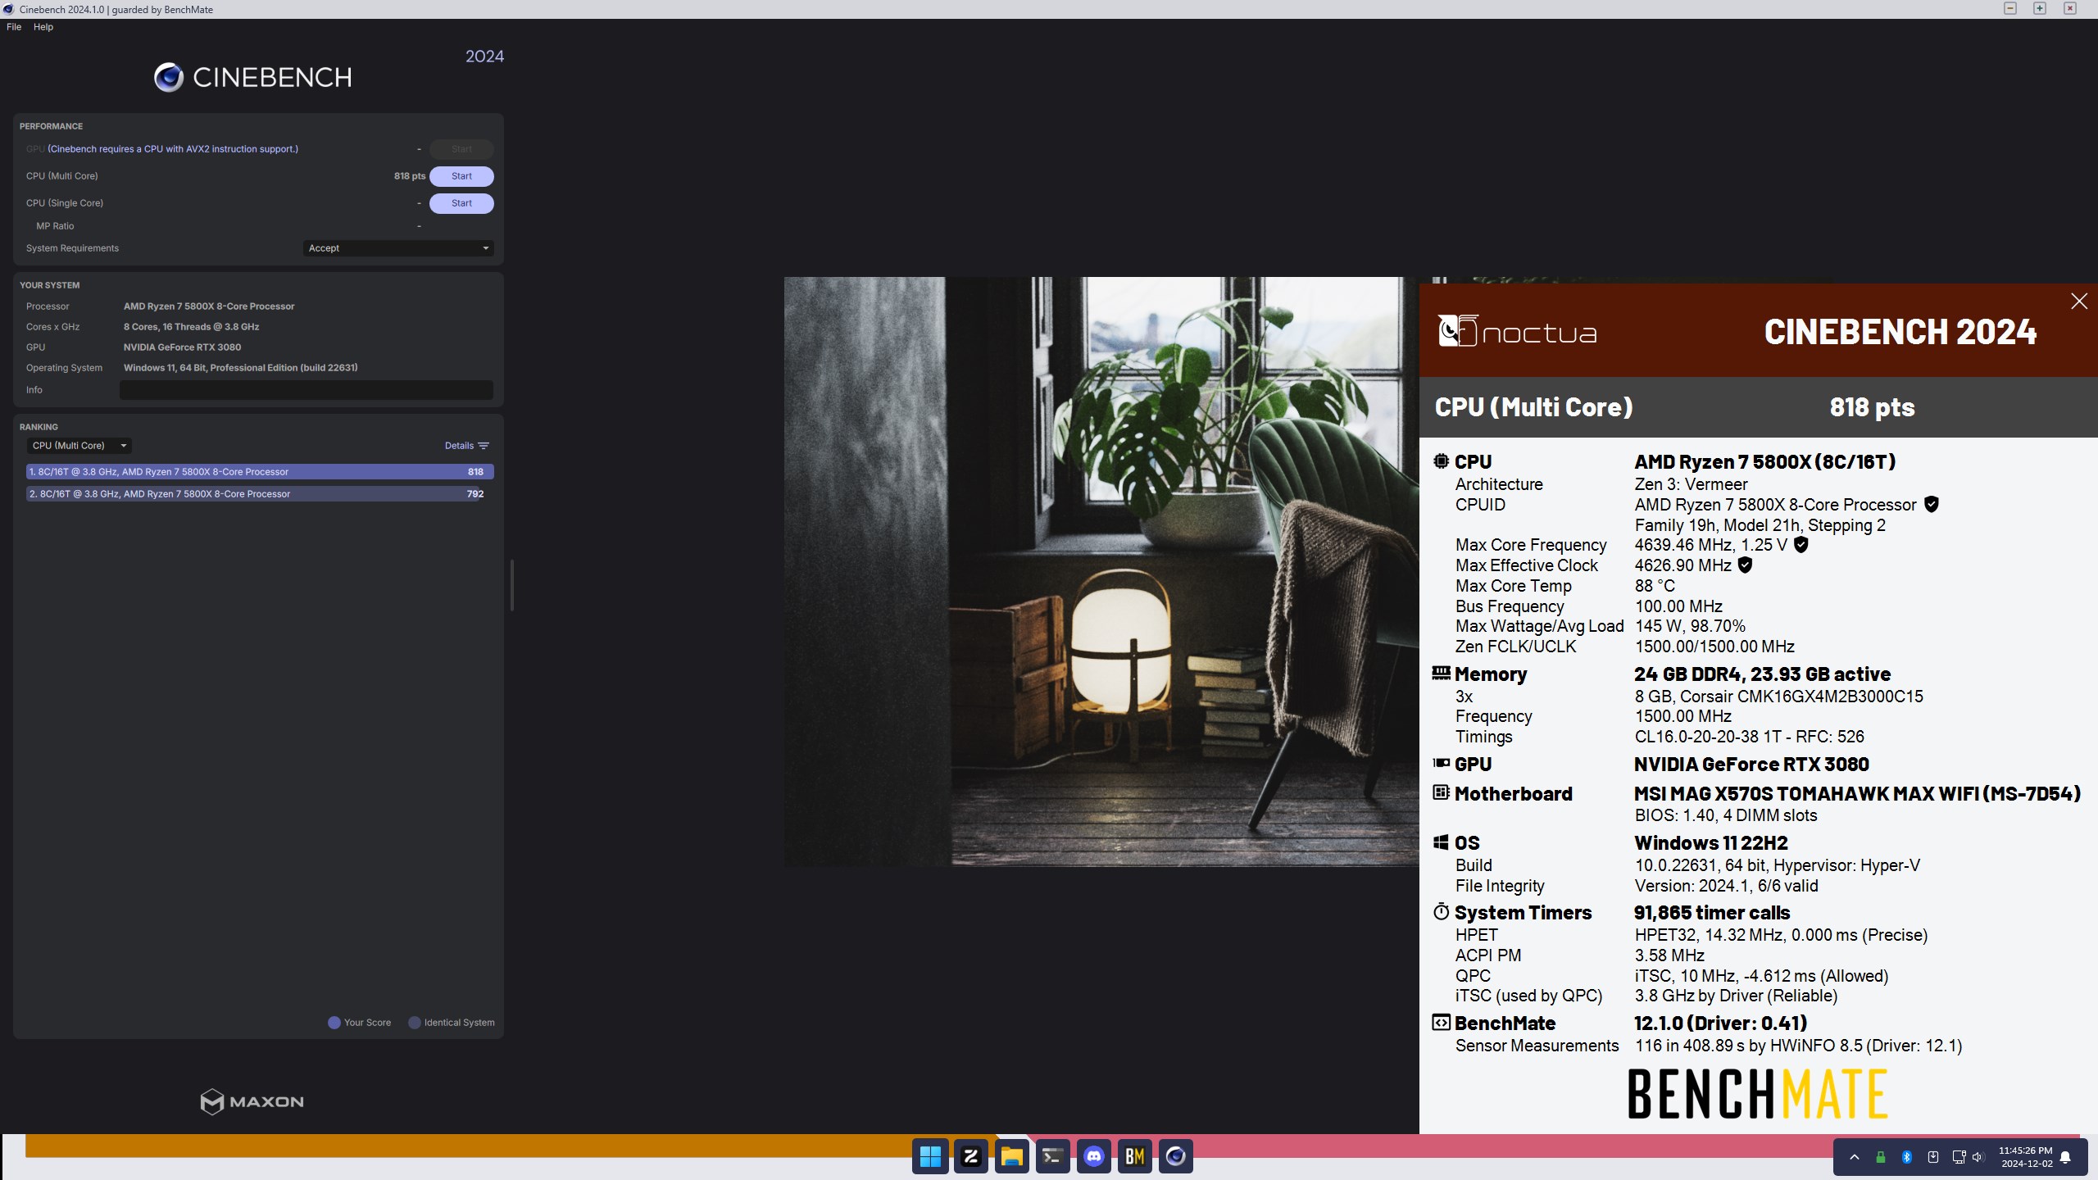Click the MSI MAG X570S TOMAHAWK motherboard name
This screenshot has width=2098, height=1180.
click(x=1857, y=793)
